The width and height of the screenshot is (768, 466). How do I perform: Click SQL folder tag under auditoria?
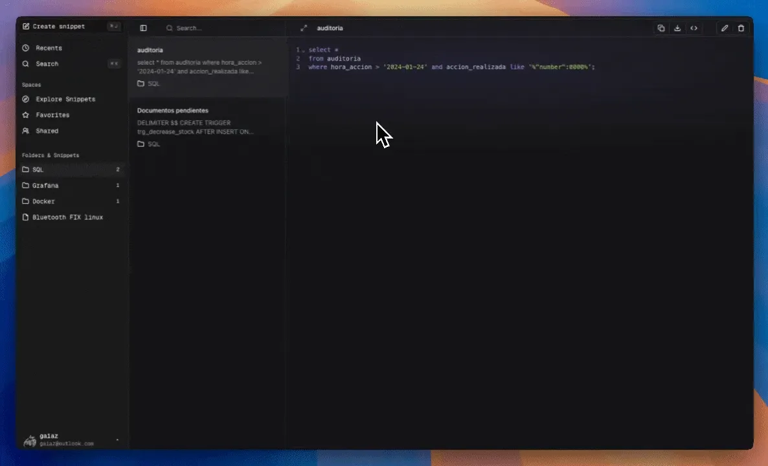point(148,83)
